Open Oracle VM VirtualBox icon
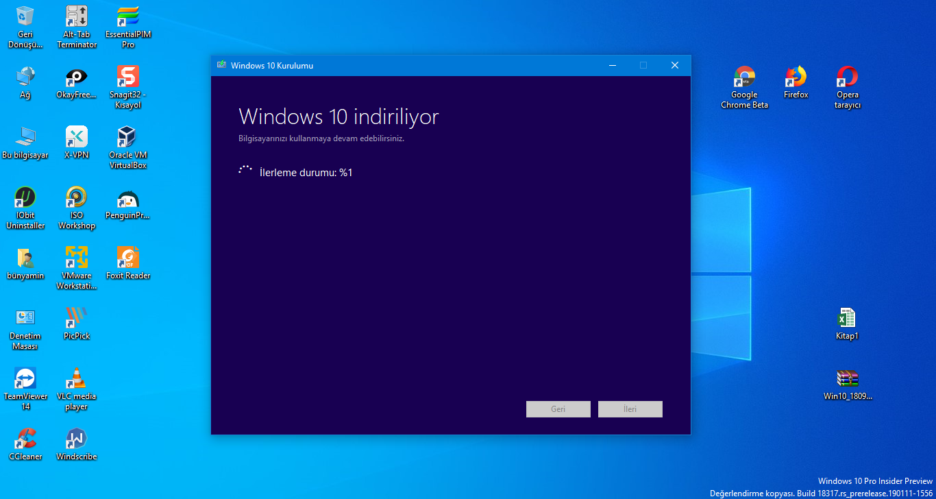 [x=128, y=147]
